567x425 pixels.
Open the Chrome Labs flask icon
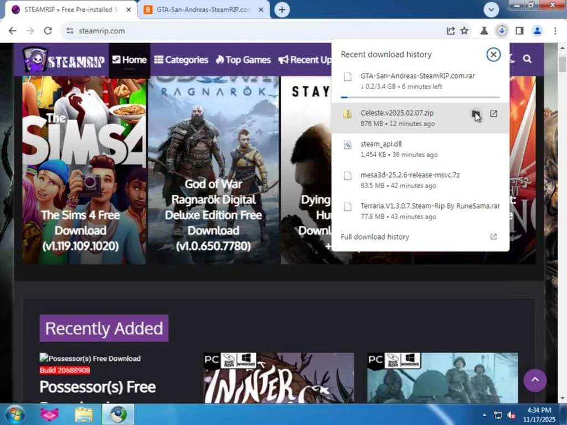pos(484,31)
